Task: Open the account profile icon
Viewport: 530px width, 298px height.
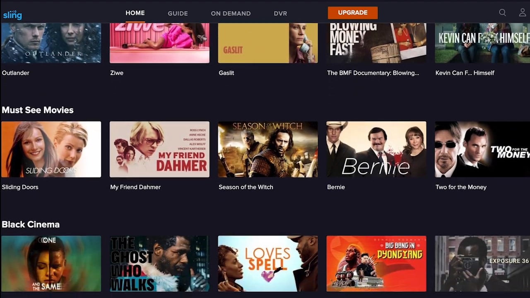Action: [x=522, y=13]
